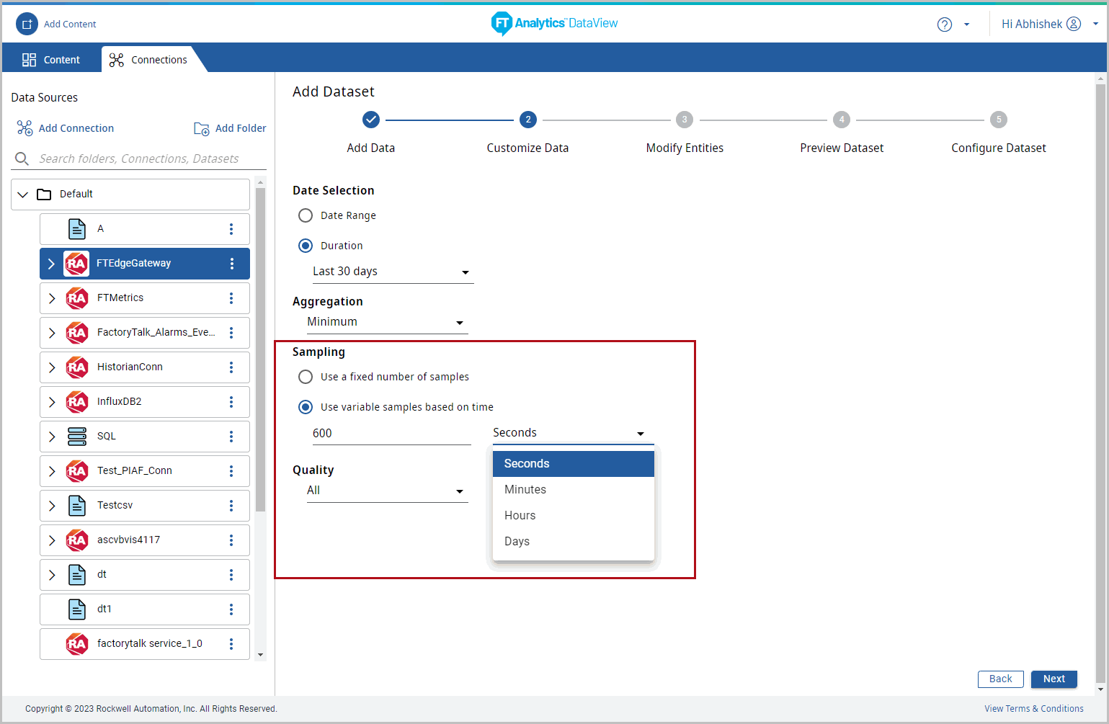Select Use a fixed number of samples
The image size is (1109, 724).
pyautogui.click(x=306, y=377)
